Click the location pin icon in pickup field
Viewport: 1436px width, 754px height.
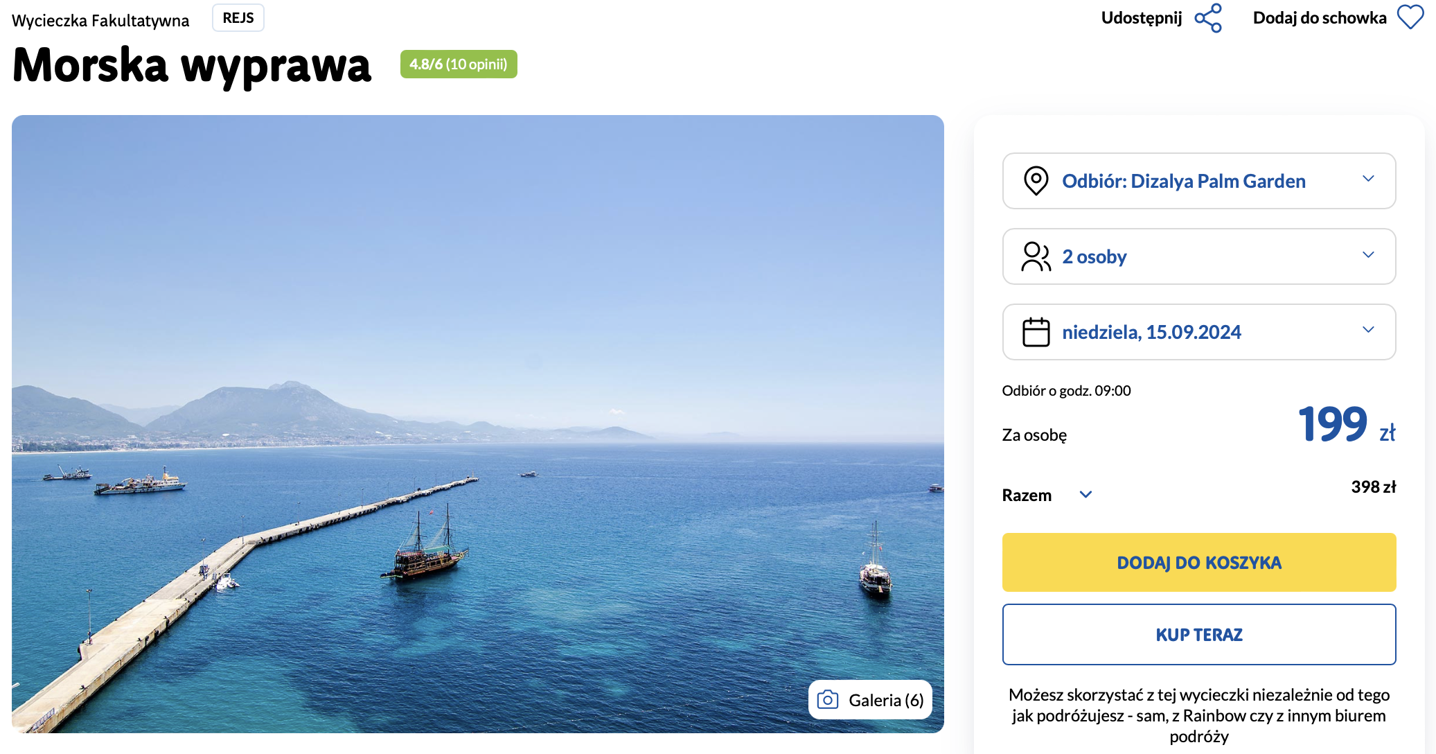(x=1036, y=181)
